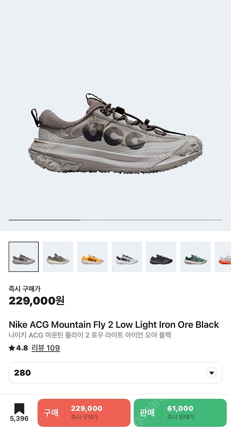The image size is (231, 430).
Task: Tap the 5,396 saves count
Action: click(x=19, y=419)
